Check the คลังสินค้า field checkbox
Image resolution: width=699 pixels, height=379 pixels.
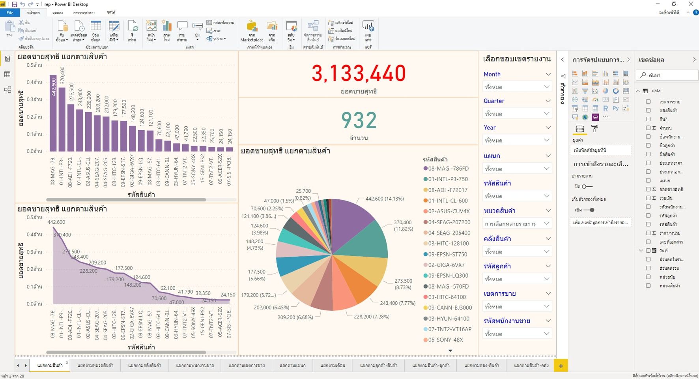point(648,110)
